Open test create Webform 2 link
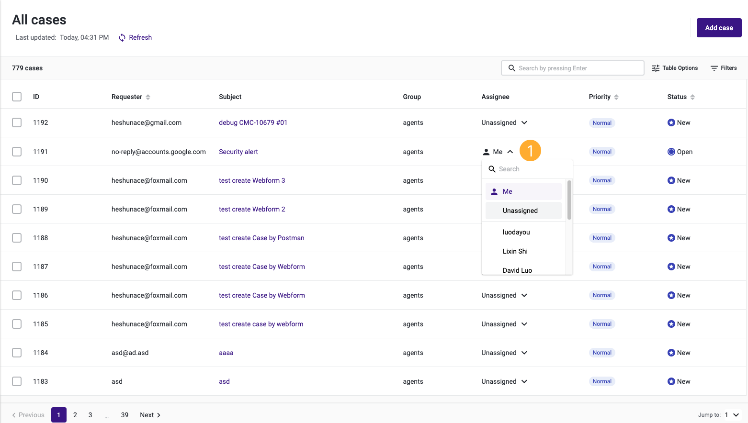This screenshot has width=748, height=423. [x=252, y=209]
